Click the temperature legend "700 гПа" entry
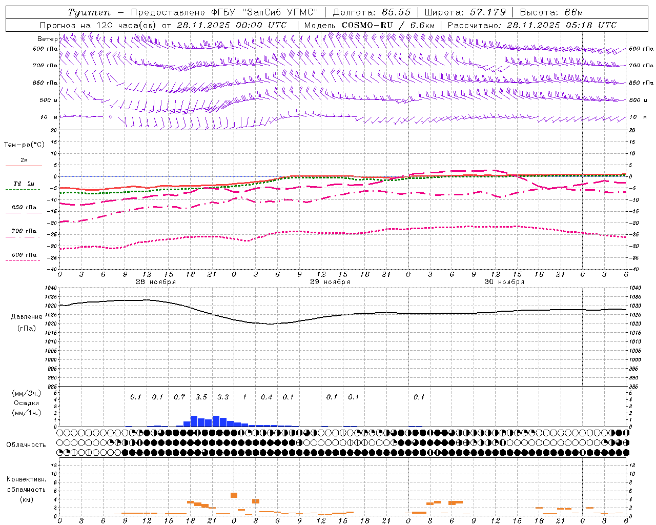This screenshot has height=525, width=656. pyautogui.click(x=24, y=231)
